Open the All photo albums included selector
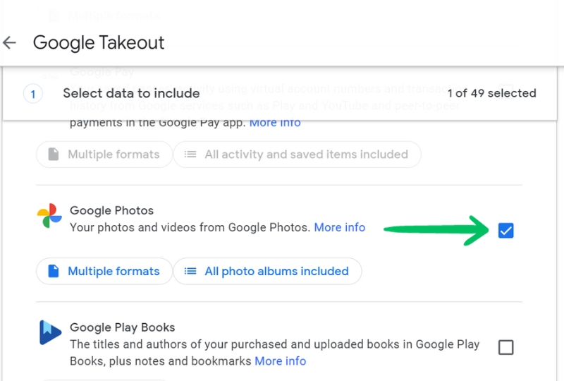 pos(267,271)
